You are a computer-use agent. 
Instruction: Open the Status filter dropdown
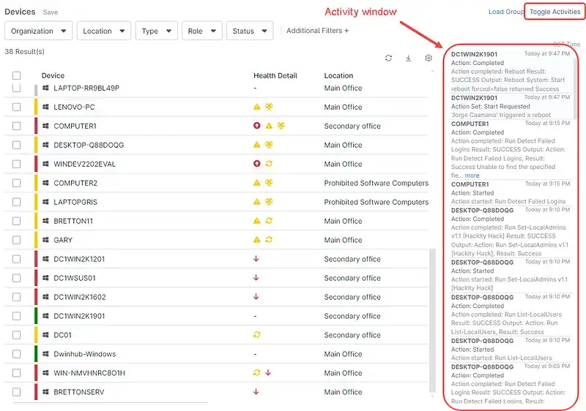click(x=250, y=31)
